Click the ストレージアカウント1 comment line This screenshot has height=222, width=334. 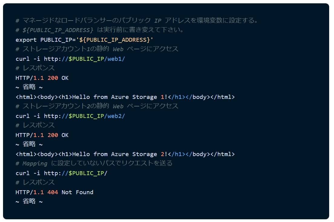point(97,49)
